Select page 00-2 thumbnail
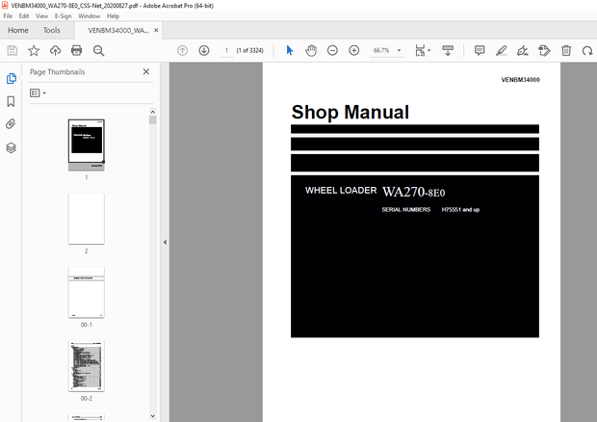This screenshot has height=422, width=597. (87, 366)
